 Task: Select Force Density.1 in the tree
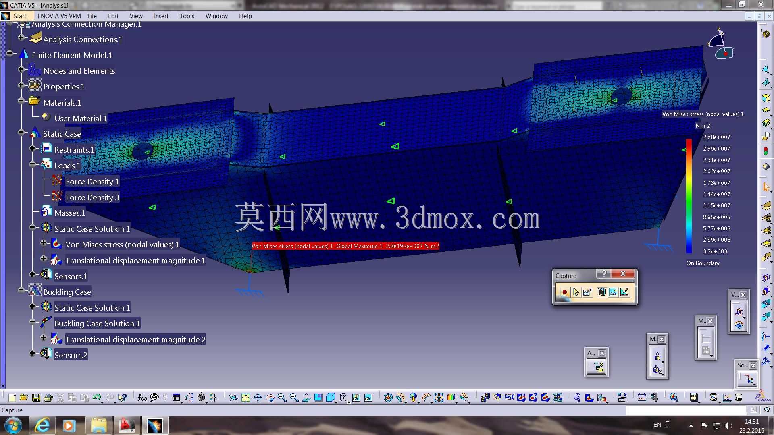pyautogui.click(x=92, y=182)
